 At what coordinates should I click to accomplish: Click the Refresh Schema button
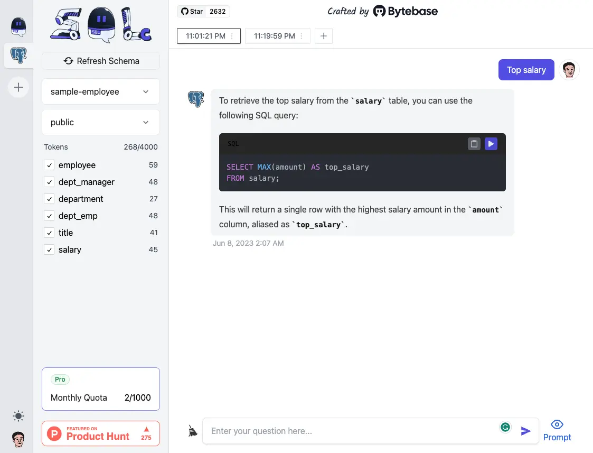(100, 61)
